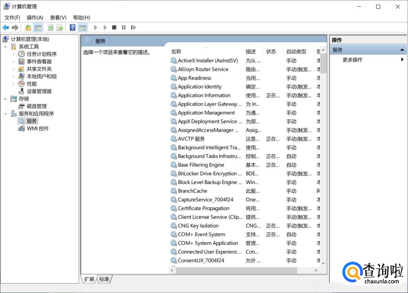The image size is (408, 293).
Task: Select the AVCTP 服务 row
Action: pos(191,139)
